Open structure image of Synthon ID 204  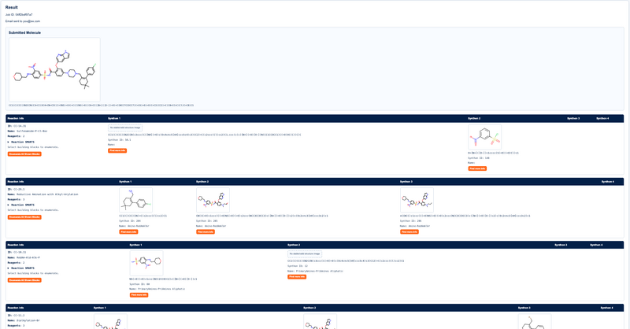(x=135, y=200)
